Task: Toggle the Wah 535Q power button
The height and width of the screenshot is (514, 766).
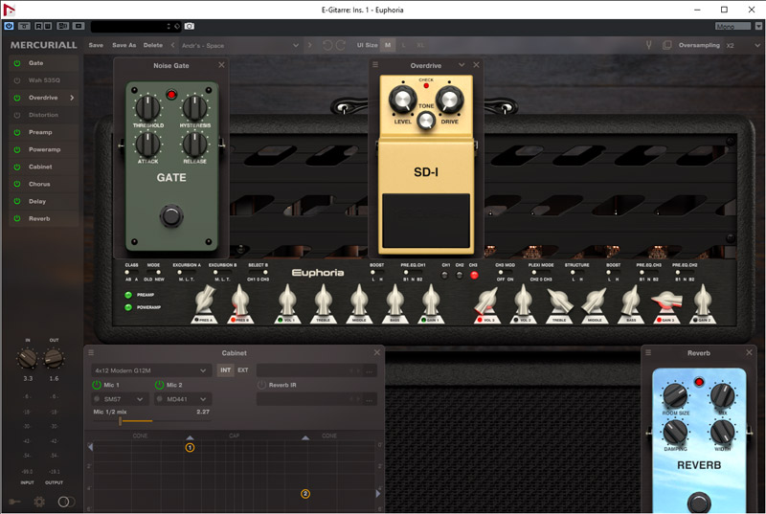Action: [x=16, y=80]
